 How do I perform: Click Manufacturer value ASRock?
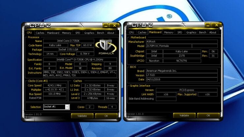tap(182, 41)
